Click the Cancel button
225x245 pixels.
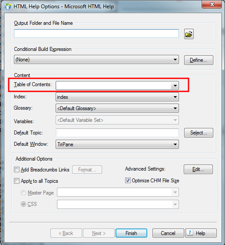pyautogui.click(x=168, y=233)
